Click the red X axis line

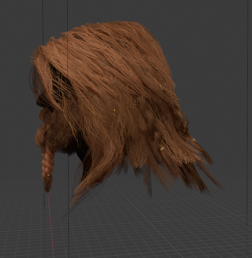(51, 225)
